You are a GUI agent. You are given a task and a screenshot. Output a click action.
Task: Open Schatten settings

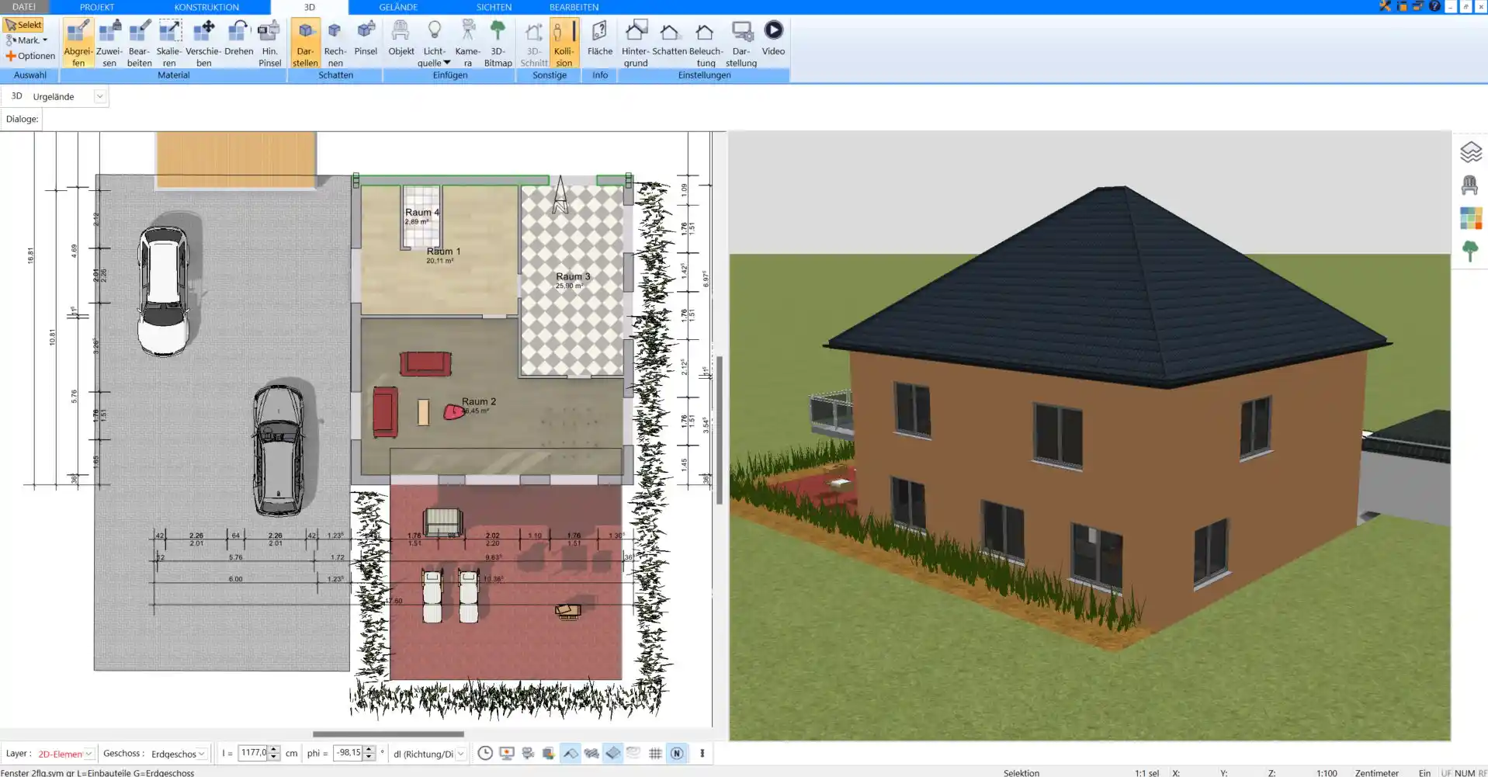point(669,39)
